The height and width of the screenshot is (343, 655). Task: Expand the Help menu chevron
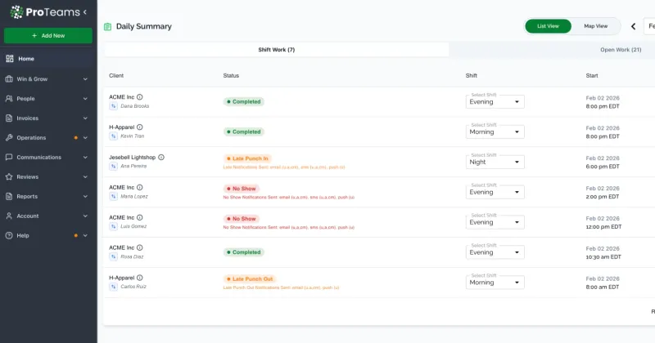click(x=85, y=235)
